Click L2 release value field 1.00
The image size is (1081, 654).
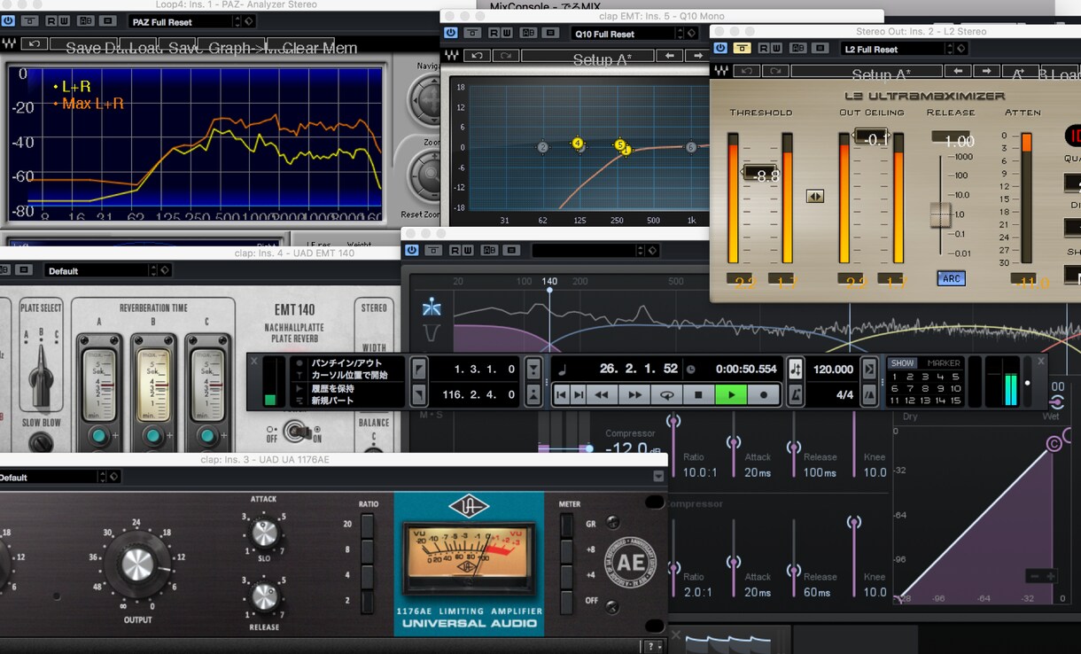click(x=951, y=139)
